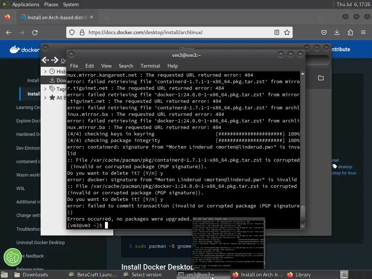Expand the History tree item in Library

coord(45,72)
